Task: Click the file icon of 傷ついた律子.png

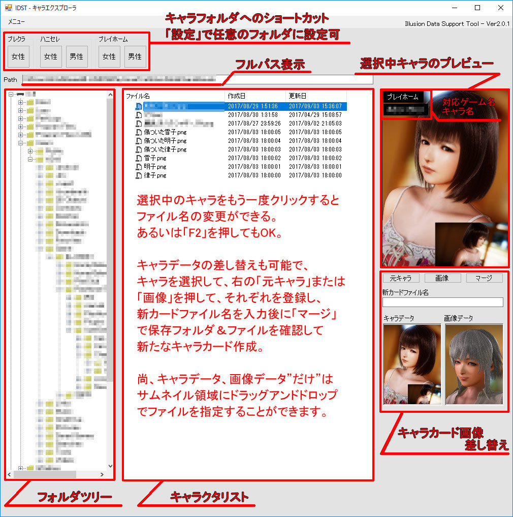Action: point(139,149)
